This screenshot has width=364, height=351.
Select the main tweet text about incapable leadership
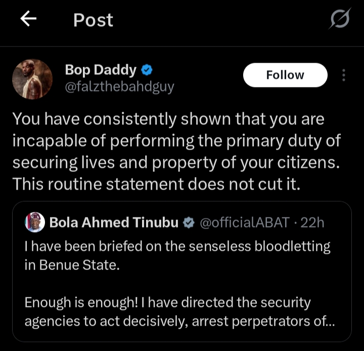[176, 151]
